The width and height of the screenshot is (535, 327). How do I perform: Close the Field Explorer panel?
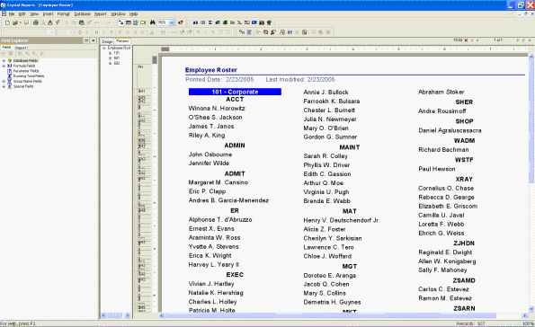[x=94, y=40]
